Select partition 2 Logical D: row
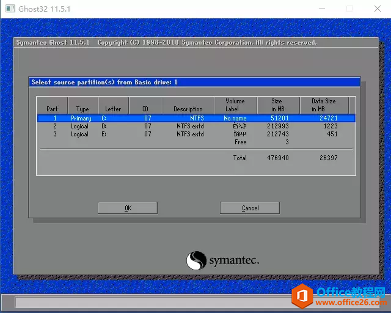 point(196,126)
